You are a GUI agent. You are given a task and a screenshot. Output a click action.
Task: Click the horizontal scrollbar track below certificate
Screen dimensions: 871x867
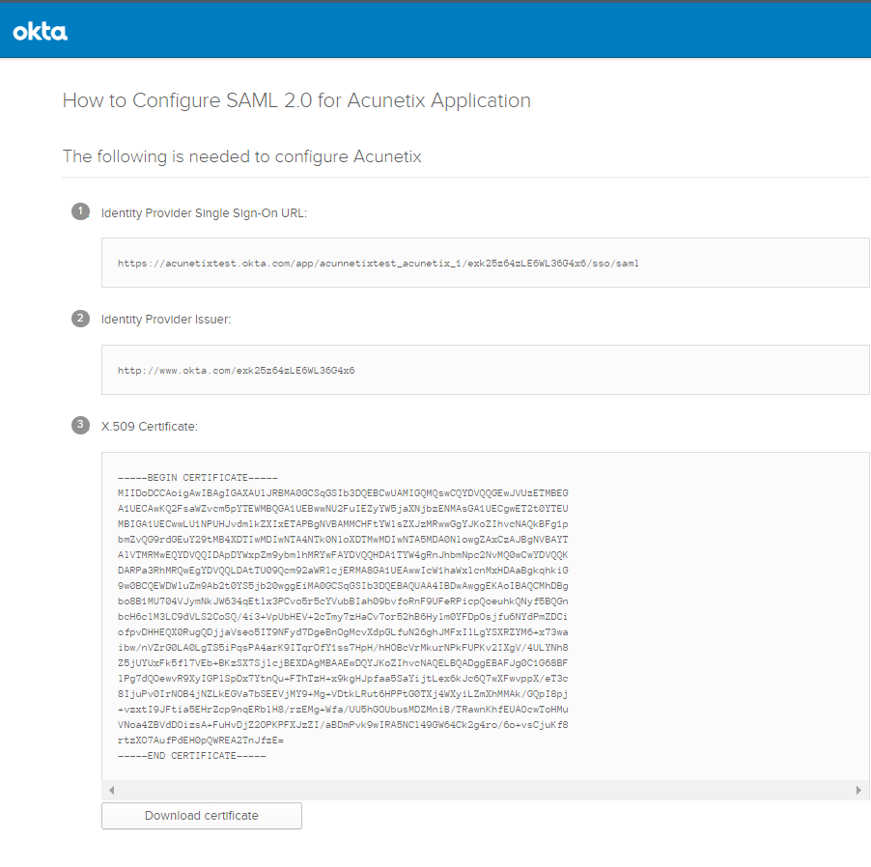486,790
